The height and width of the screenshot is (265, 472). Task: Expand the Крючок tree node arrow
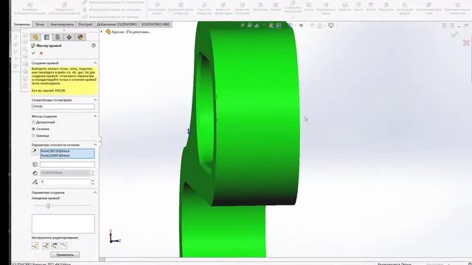(102, 32)
